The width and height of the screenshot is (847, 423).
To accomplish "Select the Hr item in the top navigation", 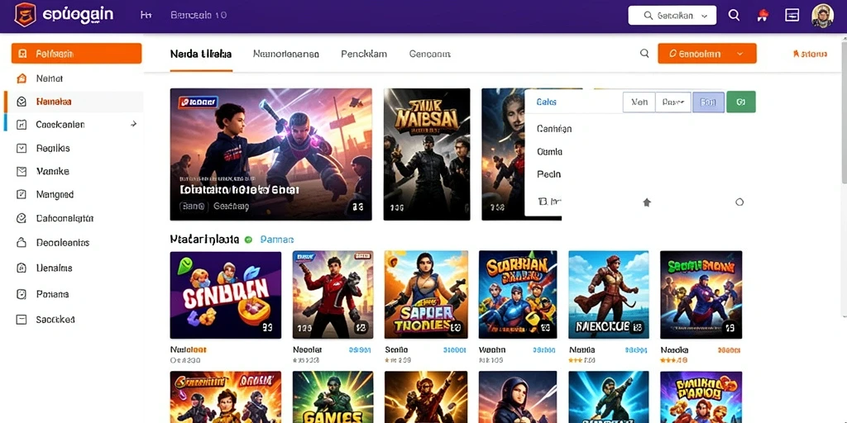I will (146, 15).
